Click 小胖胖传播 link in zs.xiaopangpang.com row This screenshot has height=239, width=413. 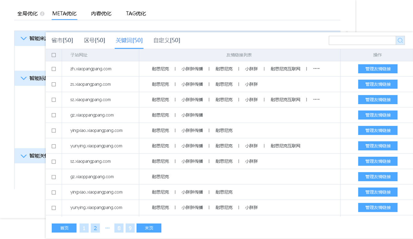pyautogui.click(x=192, y=84)
